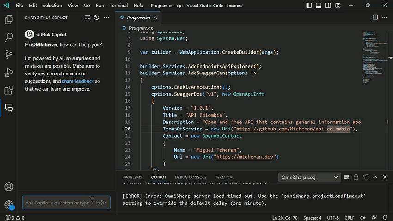The height and width of the screenshot is (221, 393).
Task: Open the Terminal menu
Action: (x=118, y=6)
